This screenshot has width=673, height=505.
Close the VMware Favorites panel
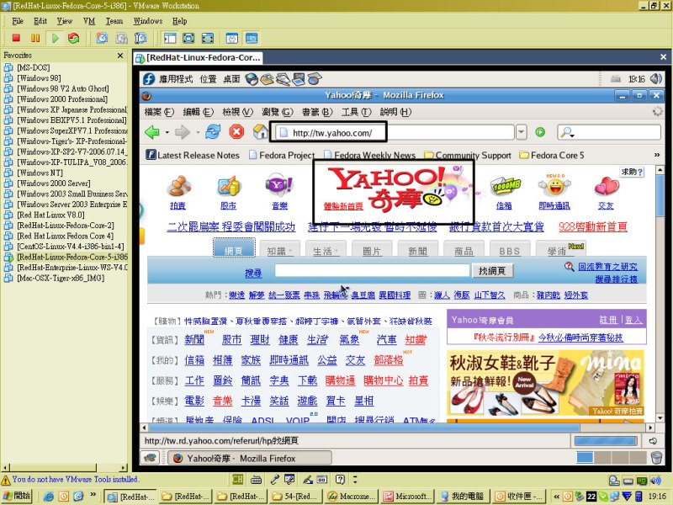[120, 56]
